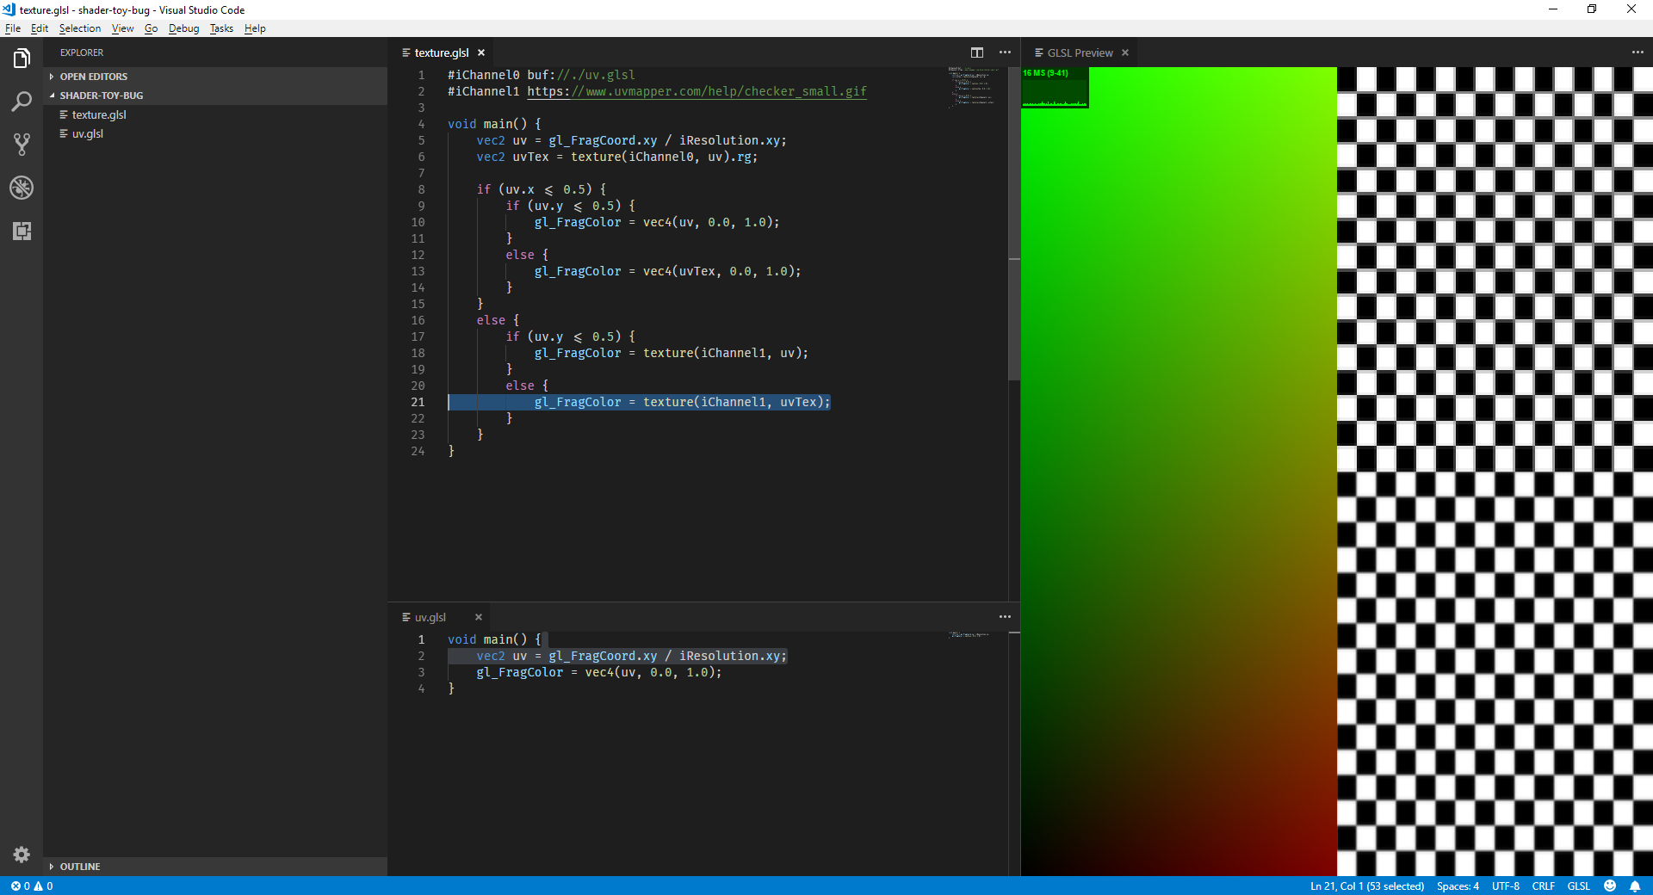Close the uv.glsl editor tab
The height and width of the screenshot is (895, 1653).
point(479,617)
